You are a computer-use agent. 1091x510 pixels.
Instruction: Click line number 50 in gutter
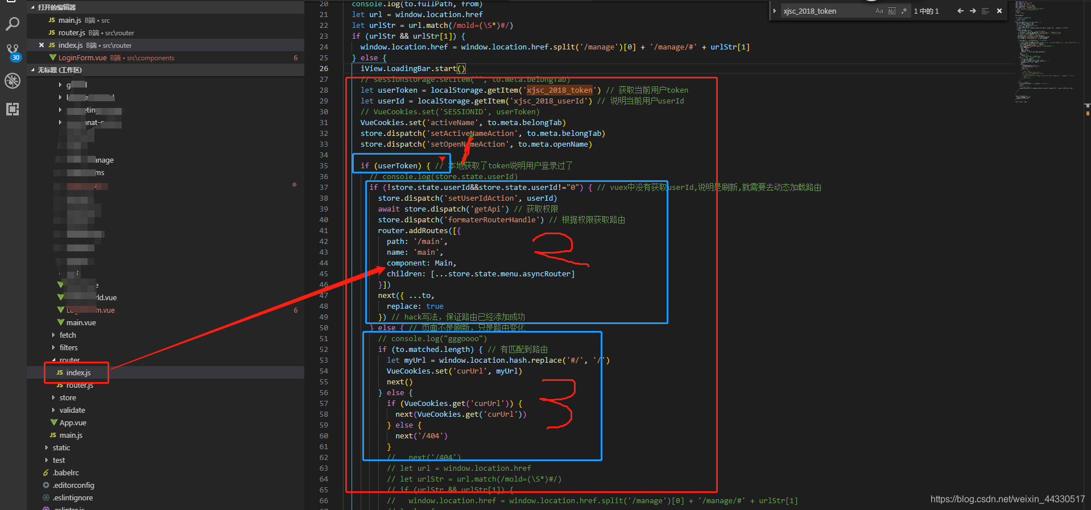(324, 327)
